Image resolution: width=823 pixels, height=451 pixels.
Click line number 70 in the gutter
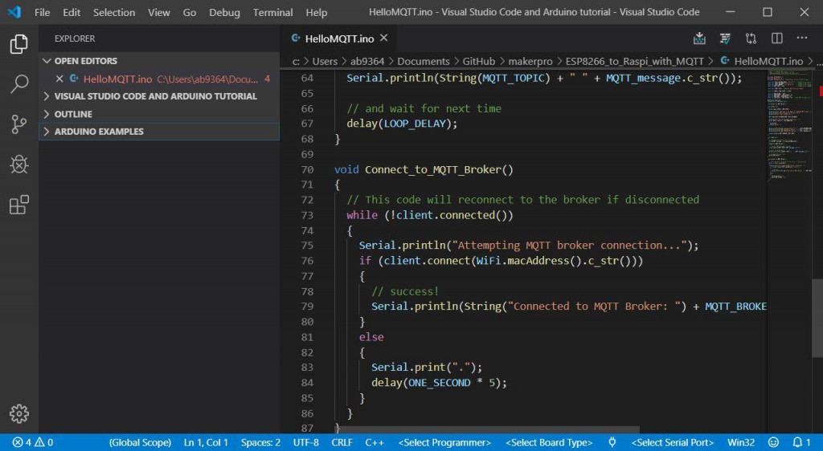click(x=307, y=169)
